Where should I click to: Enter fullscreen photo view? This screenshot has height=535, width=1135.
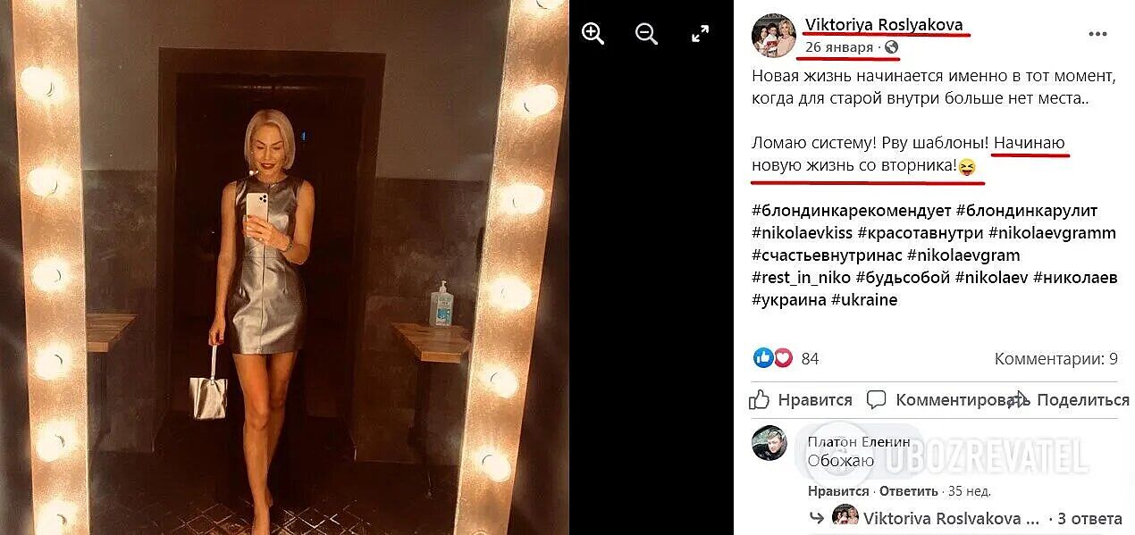click(701, 34)
